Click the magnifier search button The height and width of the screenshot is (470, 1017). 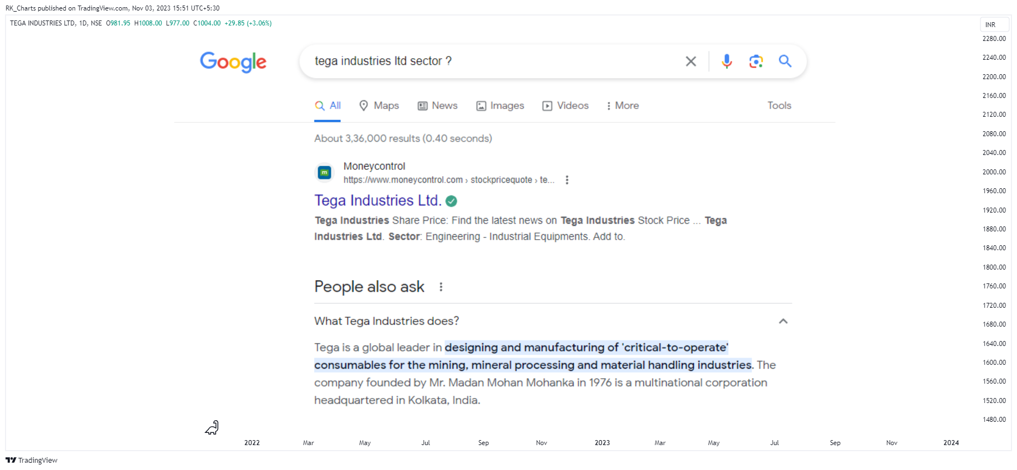pos(785,61)
